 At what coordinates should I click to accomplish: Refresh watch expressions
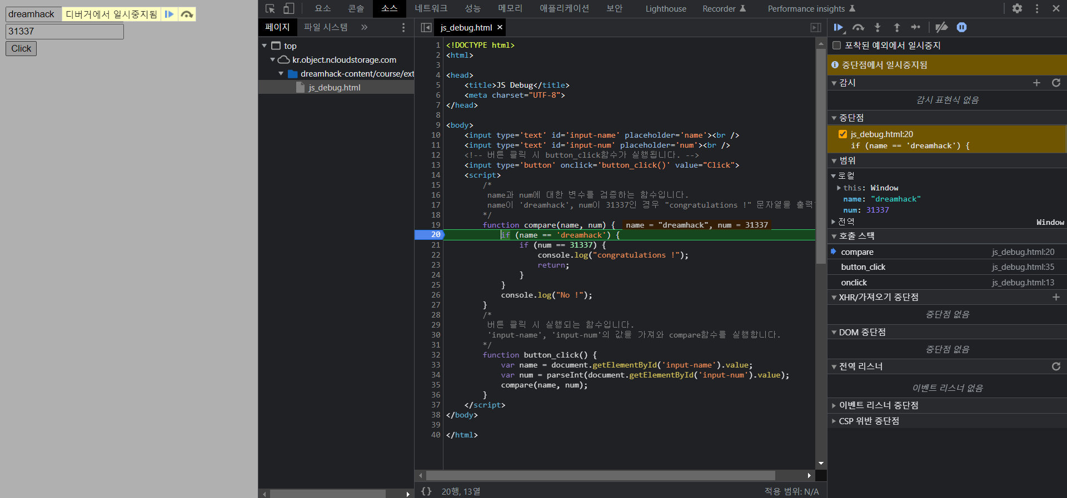1056,83
